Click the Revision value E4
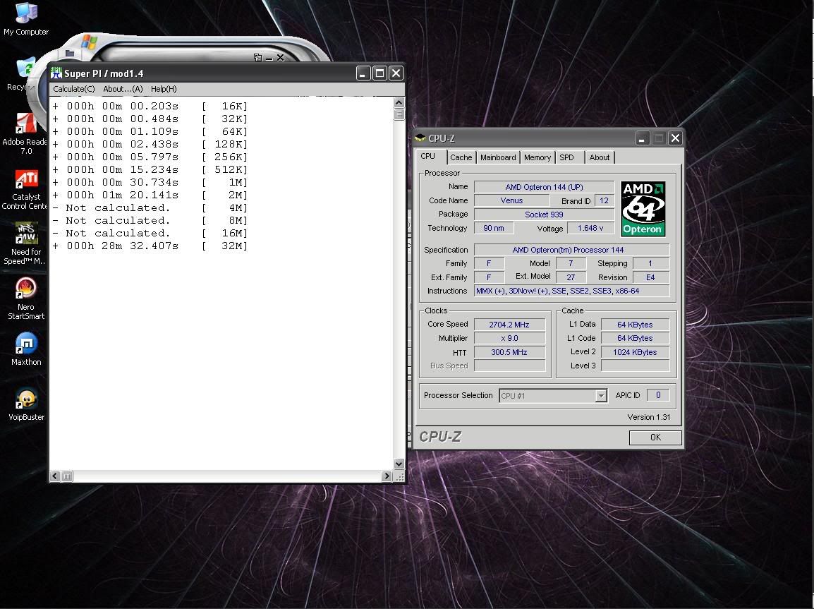 650,277
